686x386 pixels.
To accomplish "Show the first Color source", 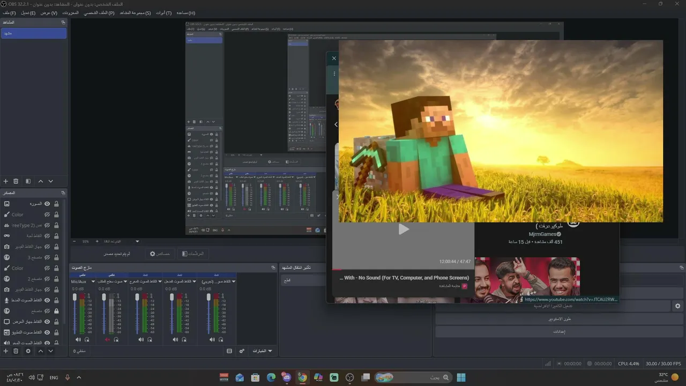I will coord(47,214).
